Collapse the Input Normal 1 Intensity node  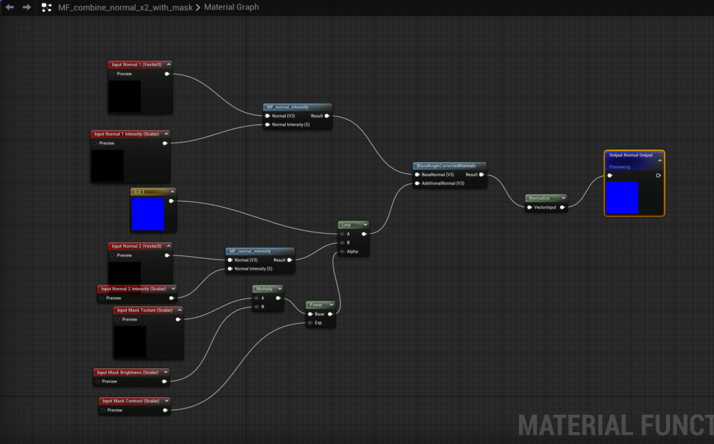click(166, 134)
